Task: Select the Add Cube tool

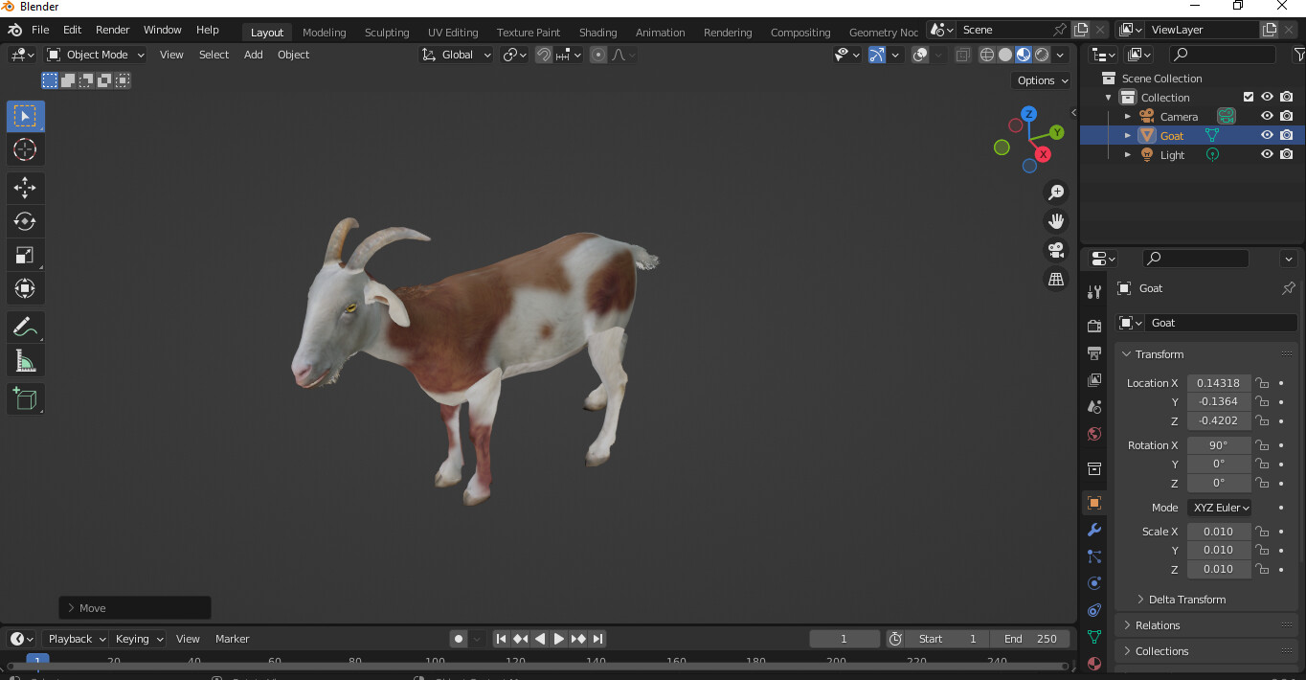Action: 25,398
